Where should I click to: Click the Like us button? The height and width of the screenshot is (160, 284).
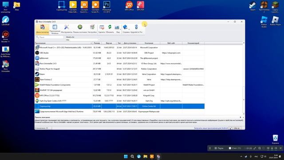click(235, 128)
